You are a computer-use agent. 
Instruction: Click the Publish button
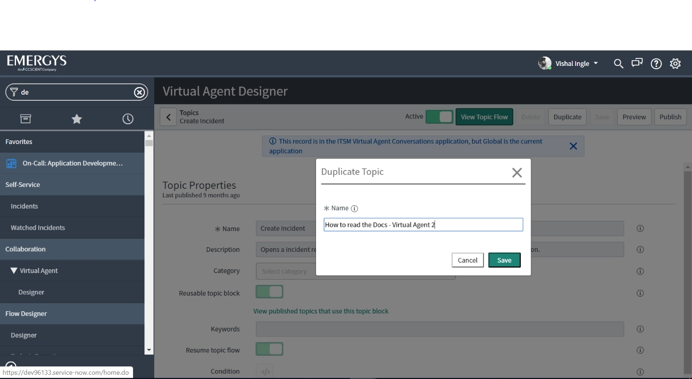click(x=670, y=117)
